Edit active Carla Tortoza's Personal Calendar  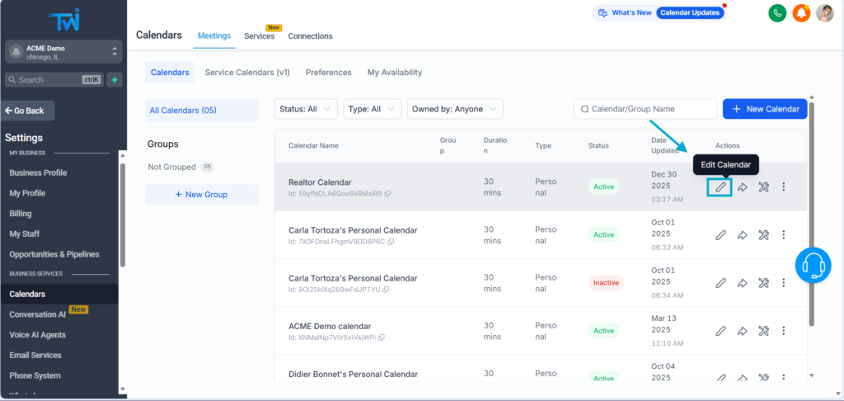720,235
